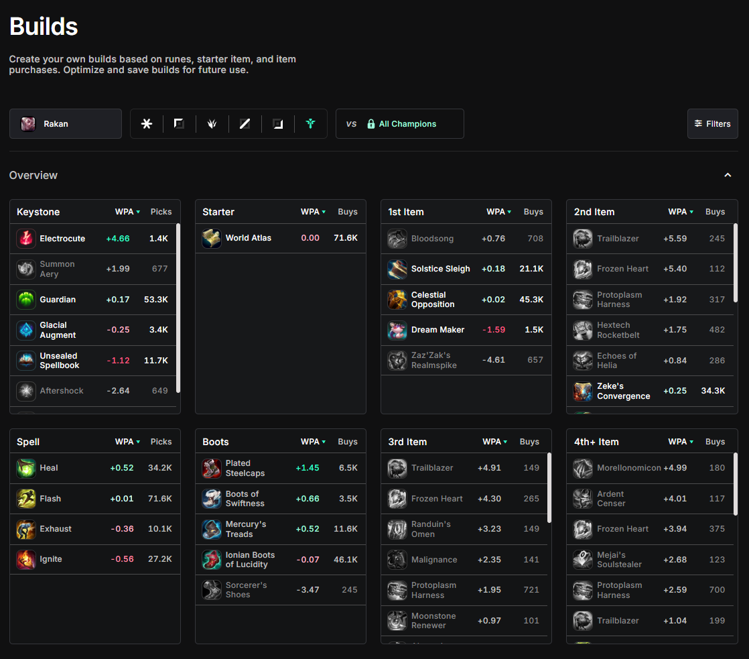Sort Spell table by WPA
Screen dimensions: 749x659
tap(127, 442)
